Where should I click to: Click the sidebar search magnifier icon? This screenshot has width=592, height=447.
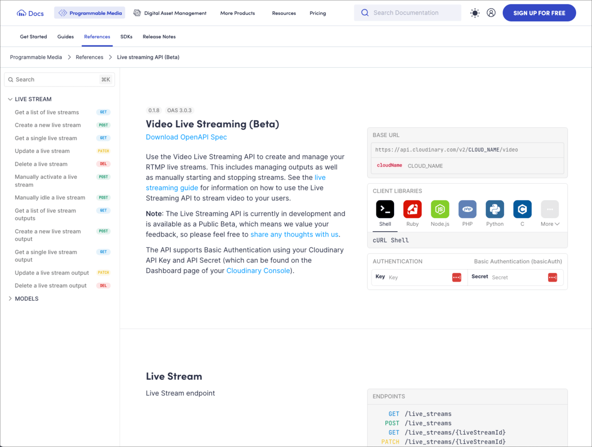[x=11, y=80]
